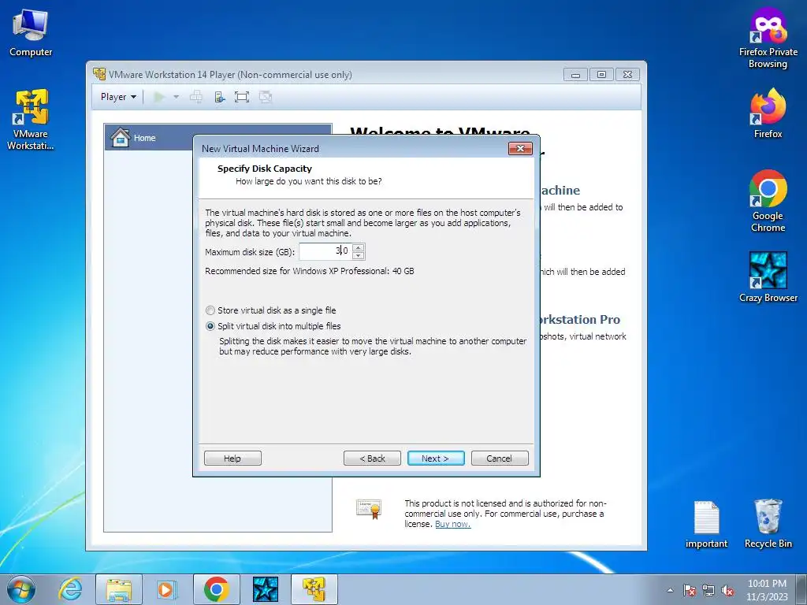Switch to VMware Player taskbar button
The height and width of the screenshot is (605, 807).
pos(314,589)
